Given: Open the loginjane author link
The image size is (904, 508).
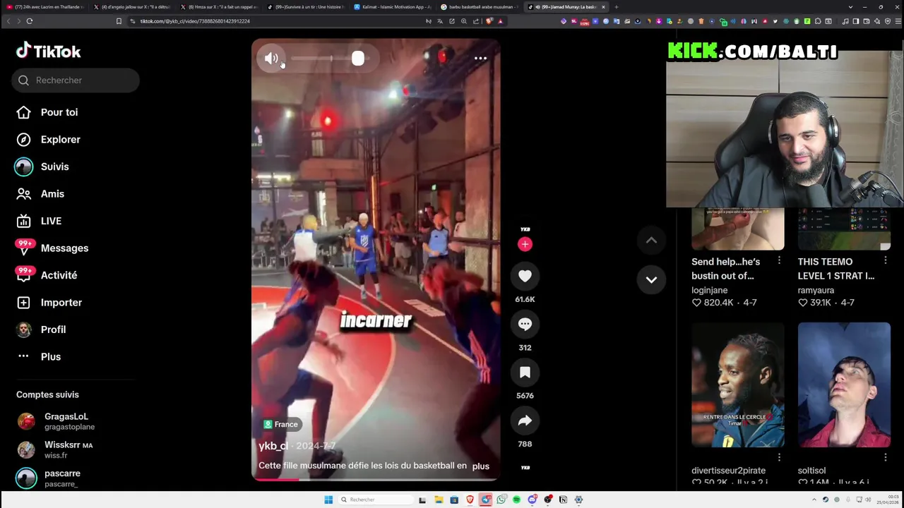Looking at the screenshot, I should [x=709, y=290].
